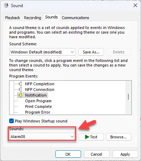Click the Program Events scrollbar thumb
Viewport: 141px width, 161px height.
pos(128,97)
